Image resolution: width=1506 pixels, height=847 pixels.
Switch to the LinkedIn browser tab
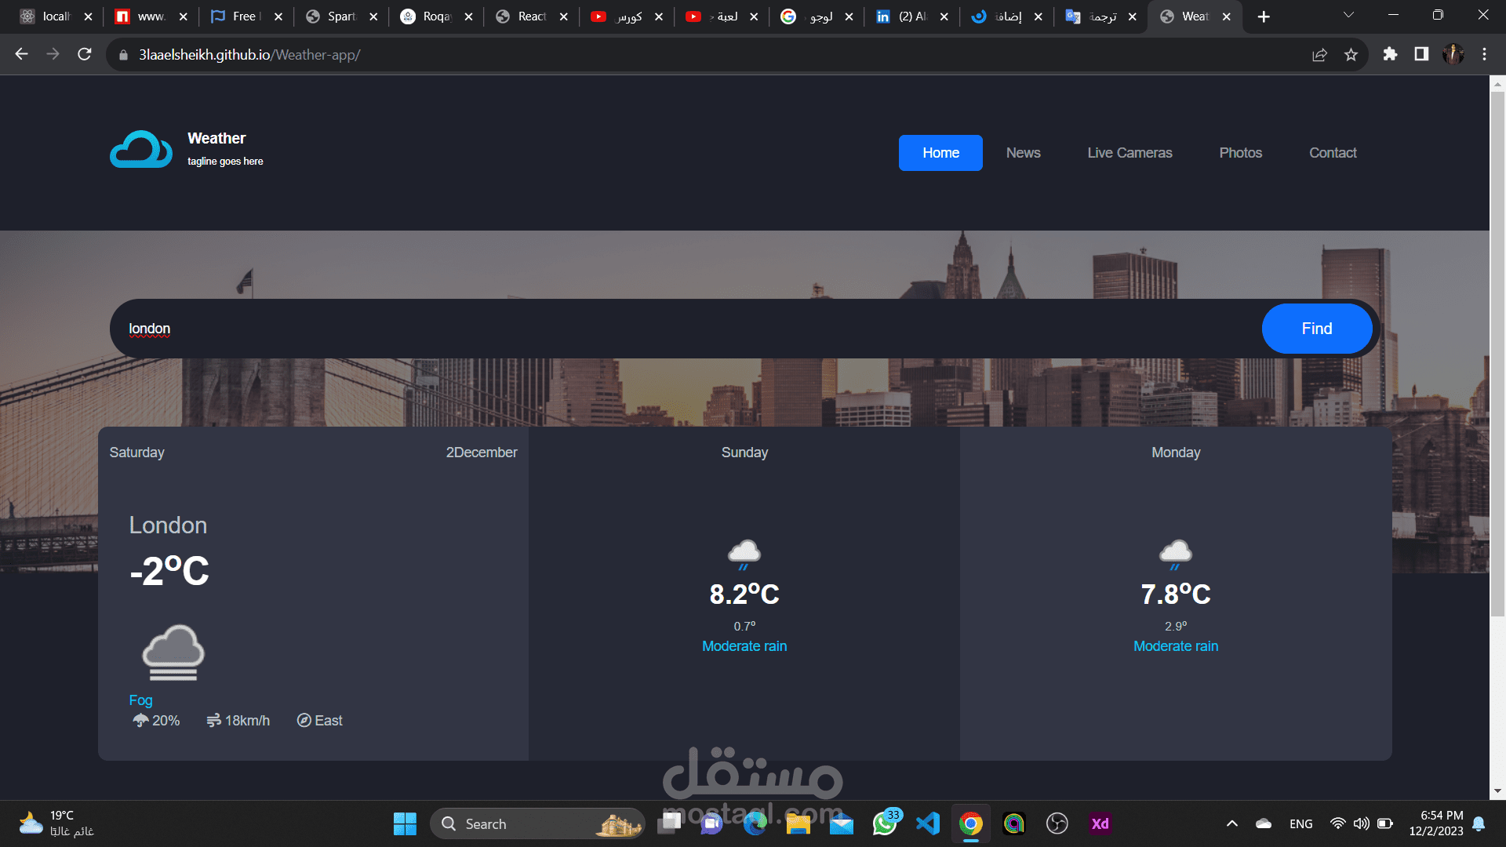pyautogui.click(x=912, y=16)
